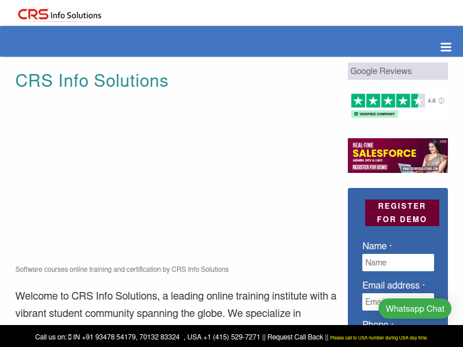The height and width of the screenshot is (347, 463).
Task: Open the Whatsapp Chat button
Action: tap(415, 309)
